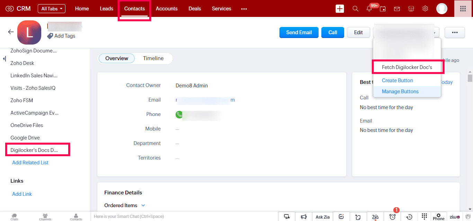Open LinkedIn Sales Navigator related list
This screenshot has height=221, width=473.
[34, 76]
